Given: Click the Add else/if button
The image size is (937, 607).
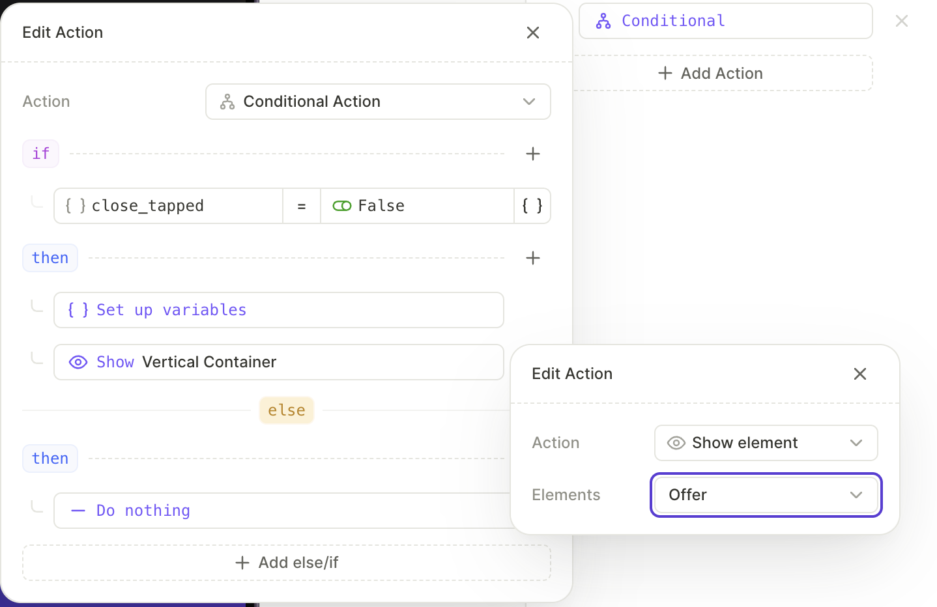Looking at the screenshot, I should click(x=287, y=563).
